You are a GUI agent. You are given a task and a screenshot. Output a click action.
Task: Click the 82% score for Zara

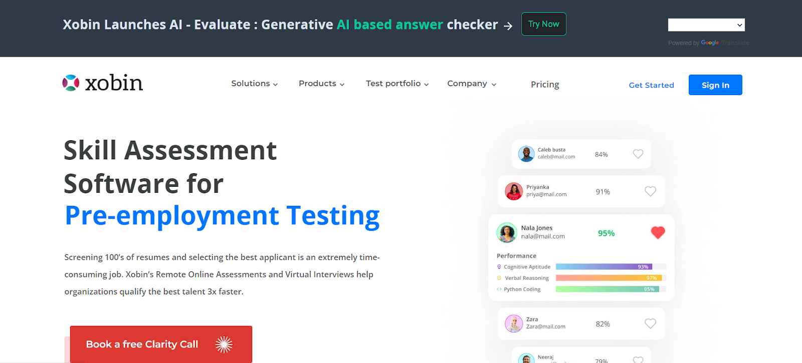(603, 324)
